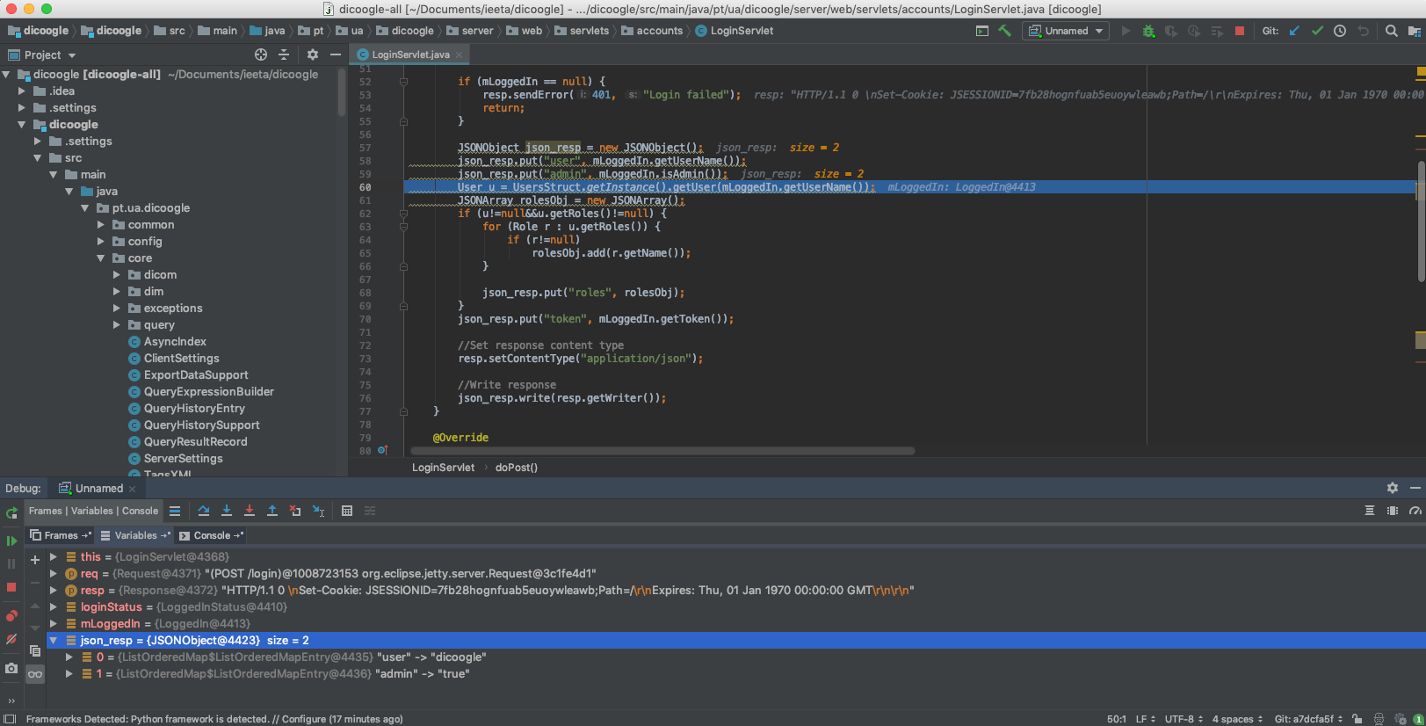Select Frames | Variables | Console layout tab
The height and width of the screenshot is (726, 1426).
pos(93,511)
